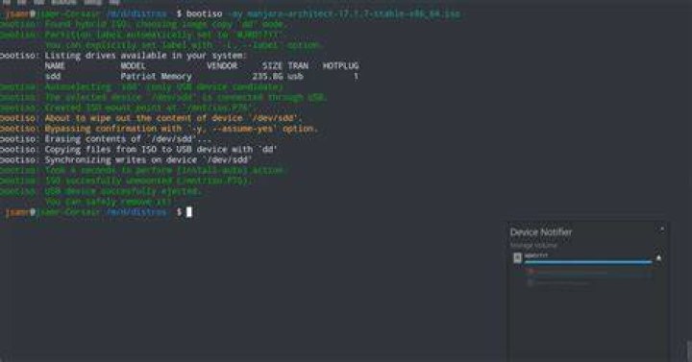Eject the MJRO1717 USB device
Viewport: 692px width, 362px height.
pos(658,258)
